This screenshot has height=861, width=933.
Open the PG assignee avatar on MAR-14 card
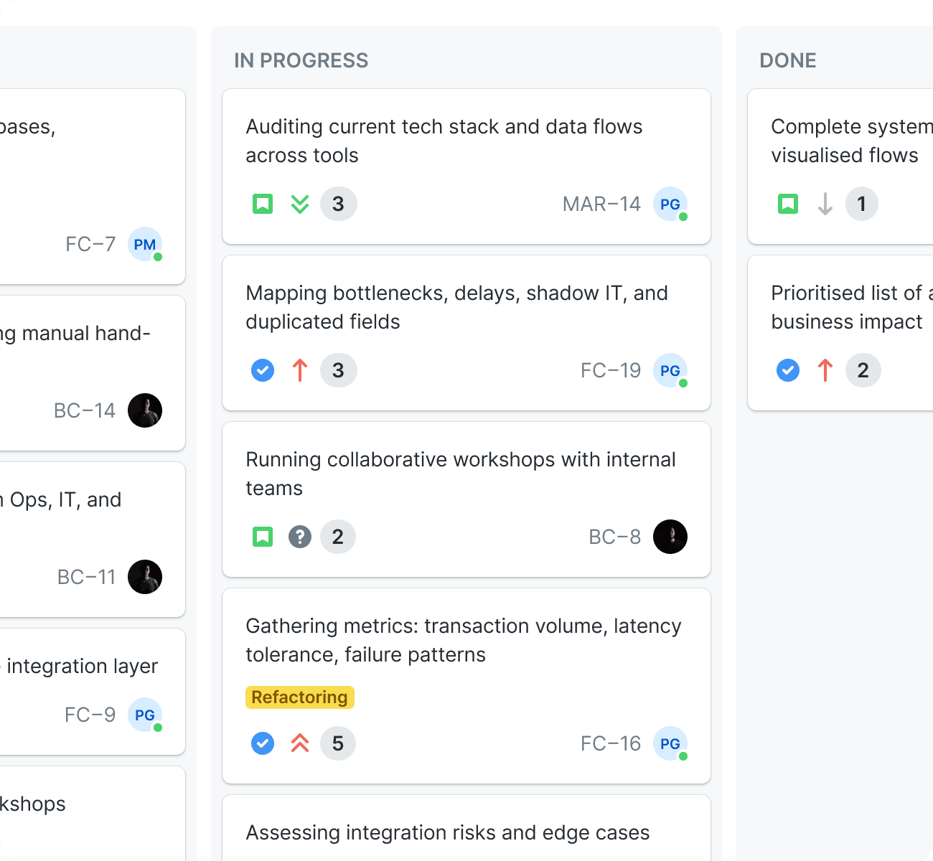pyautogui.click(x=670, y=204)
